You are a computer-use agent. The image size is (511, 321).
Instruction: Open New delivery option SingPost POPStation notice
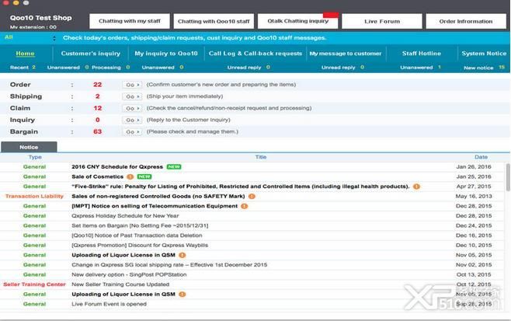pos(129,274)
